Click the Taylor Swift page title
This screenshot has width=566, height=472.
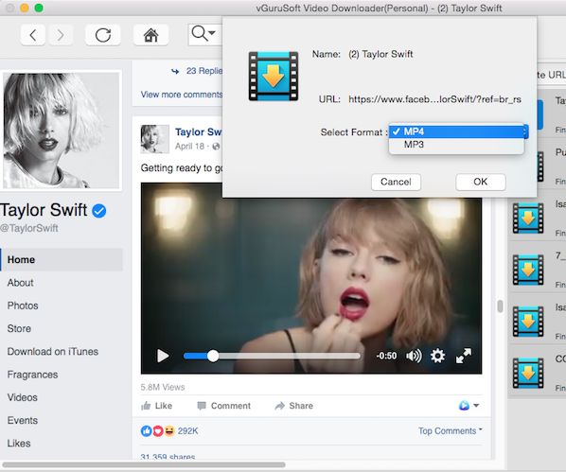click(44, 210)
